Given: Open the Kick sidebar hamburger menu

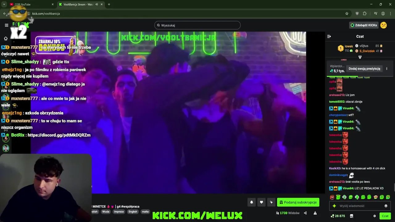Looking at the screenshot, I should tap(6, 25).
